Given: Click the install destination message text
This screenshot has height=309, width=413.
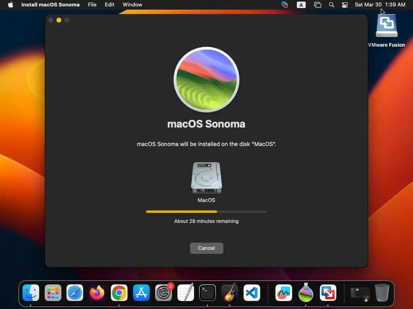Looking at the screenshot, I should pos(206,144).
